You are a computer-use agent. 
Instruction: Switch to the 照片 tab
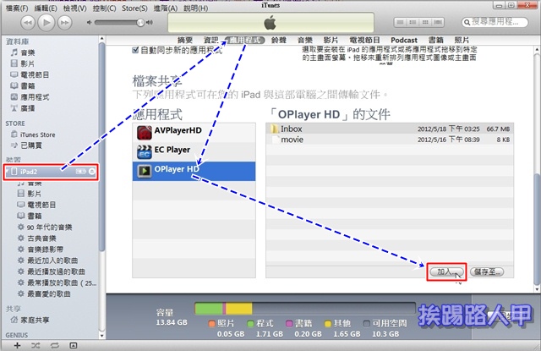(x=462, y=41)
